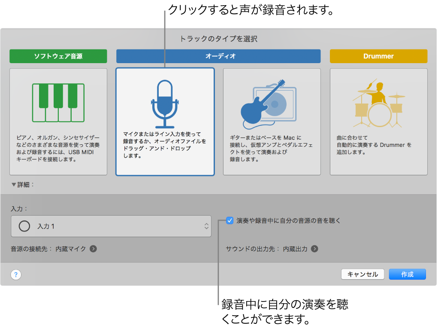Choose the guitar and amp icon
Screen dimensions: 438x329
(272, 101)
